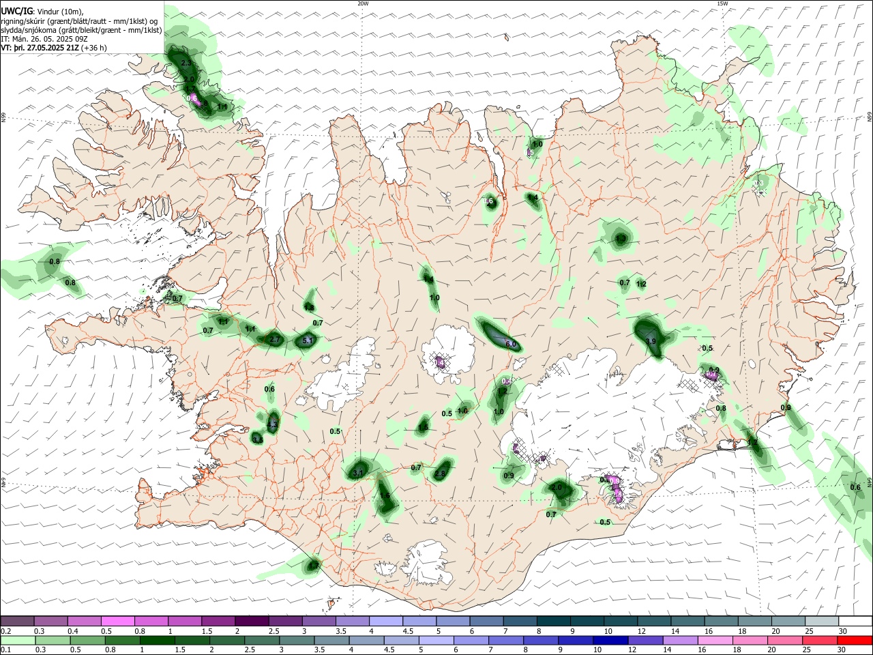
Task: Click the 6.0 precipitation value on the map
Action: 510,345
